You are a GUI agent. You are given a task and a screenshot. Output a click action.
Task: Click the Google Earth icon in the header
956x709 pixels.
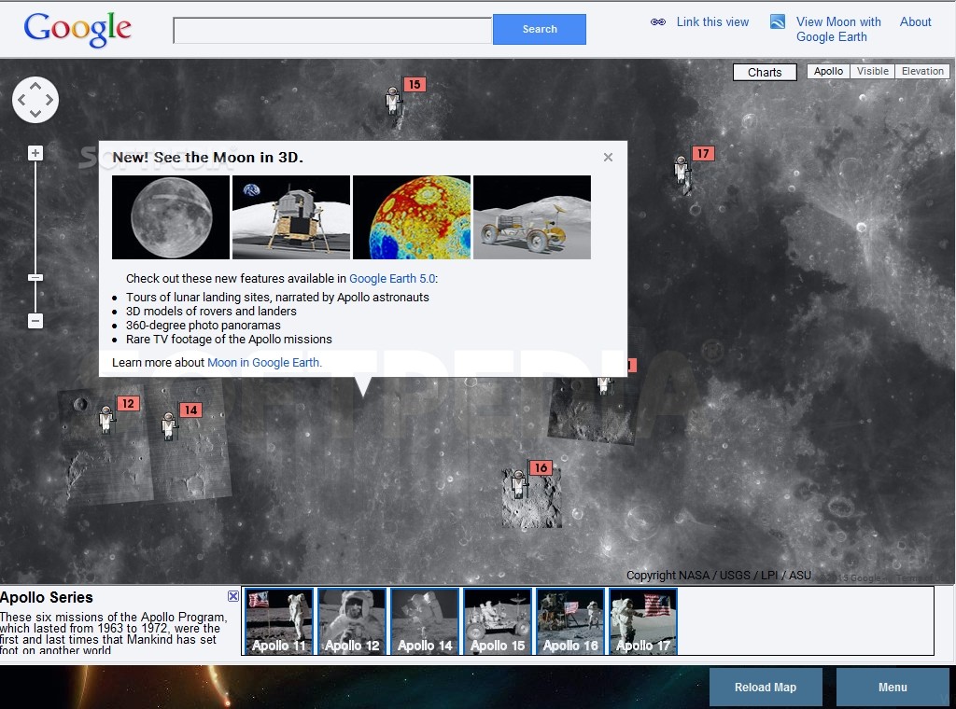[x=778, y=22]
